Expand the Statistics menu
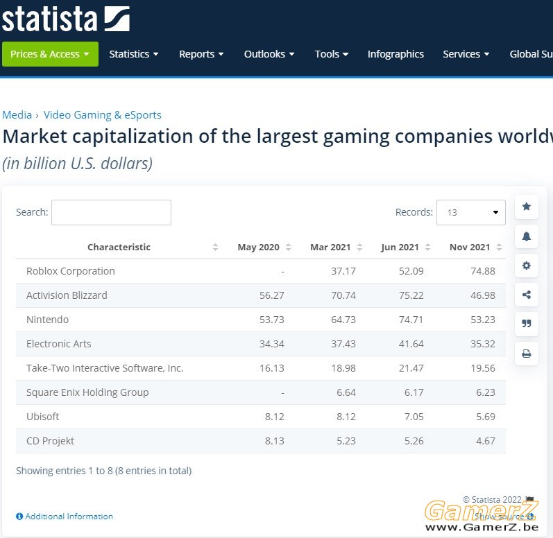This screenshot has height=538, width=553. click(x=134, y=54)
